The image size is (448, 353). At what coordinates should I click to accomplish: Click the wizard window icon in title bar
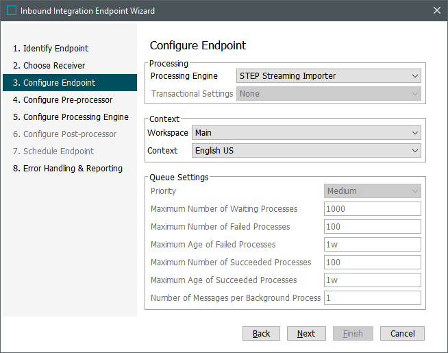pos(11,11)
